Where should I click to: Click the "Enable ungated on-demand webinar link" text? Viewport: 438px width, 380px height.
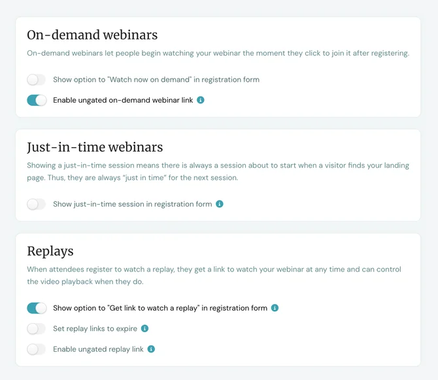pos(123,100)
